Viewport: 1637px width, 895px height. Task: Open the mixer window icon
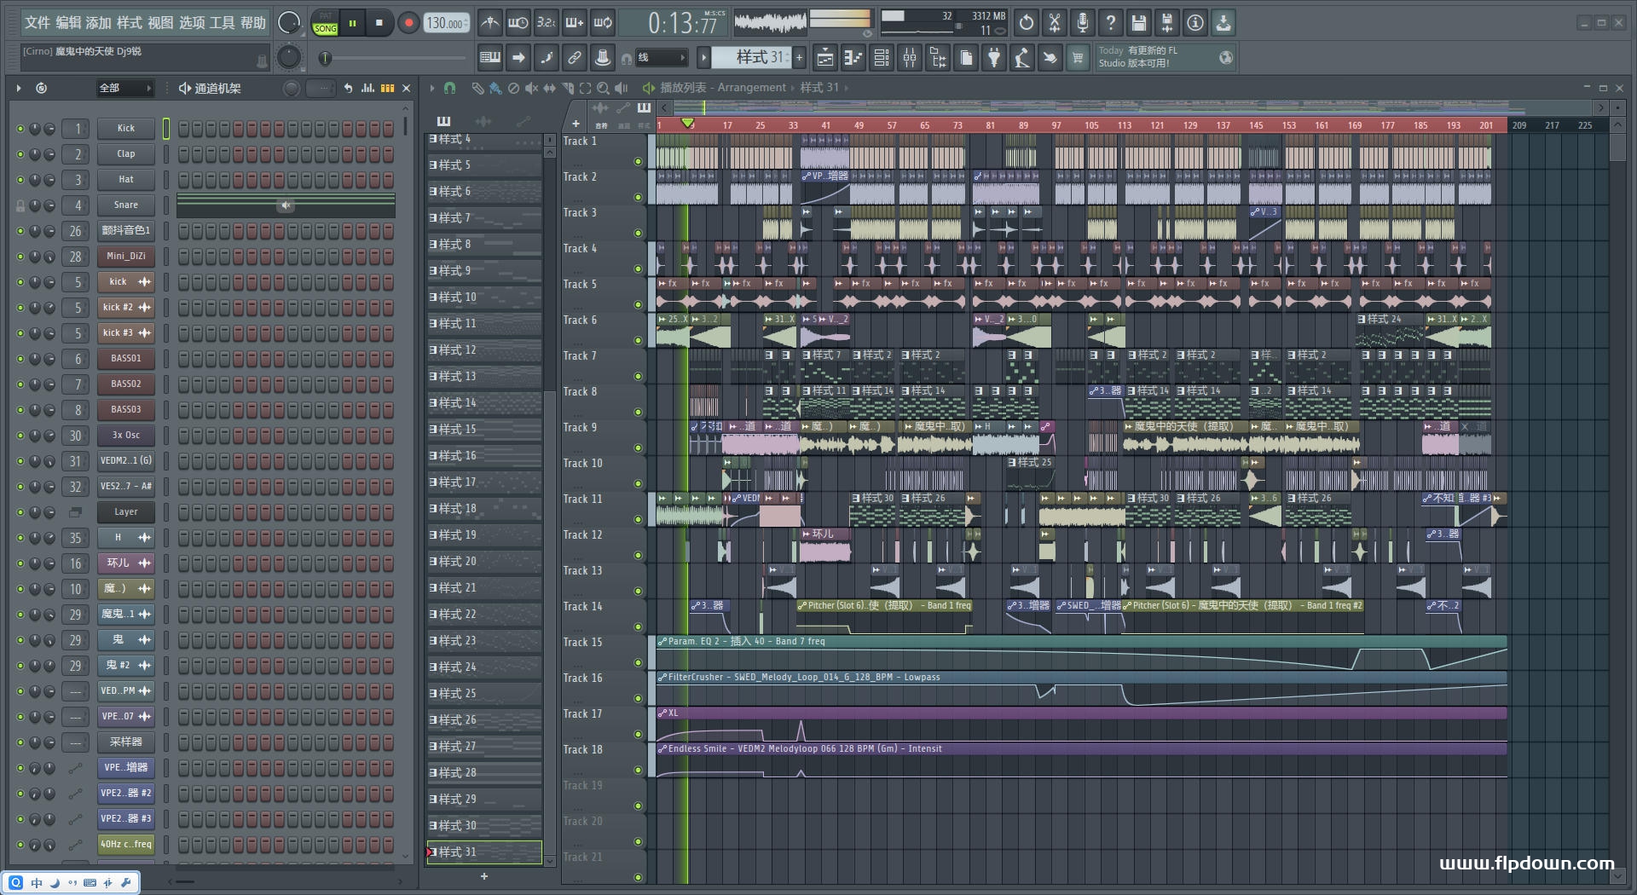point(910,58)
